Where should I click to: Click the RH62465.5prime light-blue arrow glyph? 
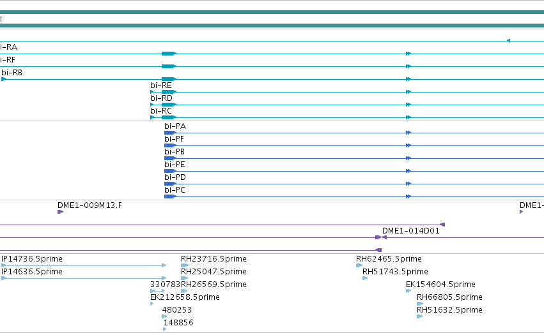pos(359,265)
